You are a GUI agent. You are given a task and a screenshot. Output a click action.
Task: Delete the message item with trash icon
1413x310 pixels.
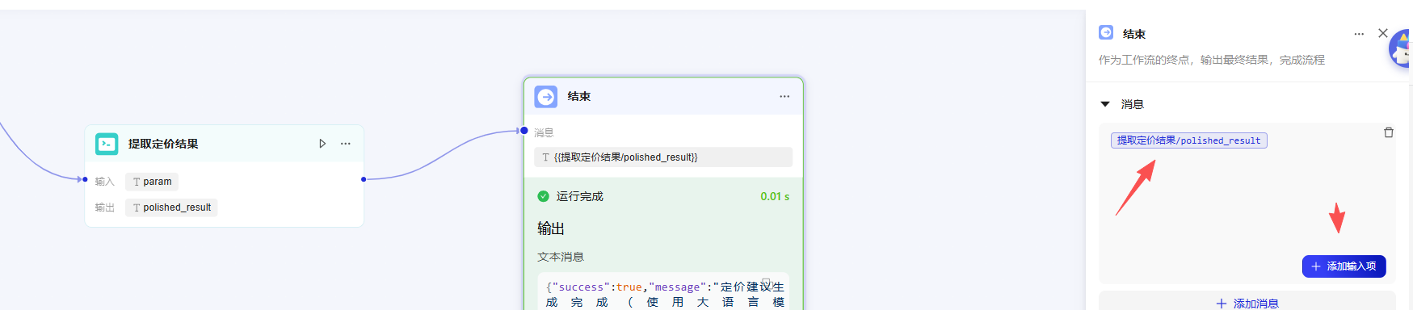pyautogui.click(x=1389, y=132)
